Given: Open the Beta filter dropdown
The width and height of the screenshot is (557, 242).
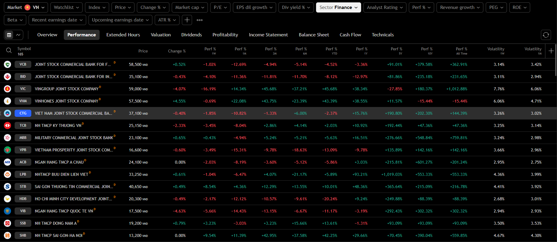Looking at the screenshot, I should click(x=15, y=20).
